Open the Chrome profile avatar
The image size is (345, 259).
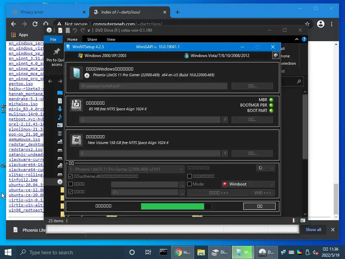[x=321, y=24]
